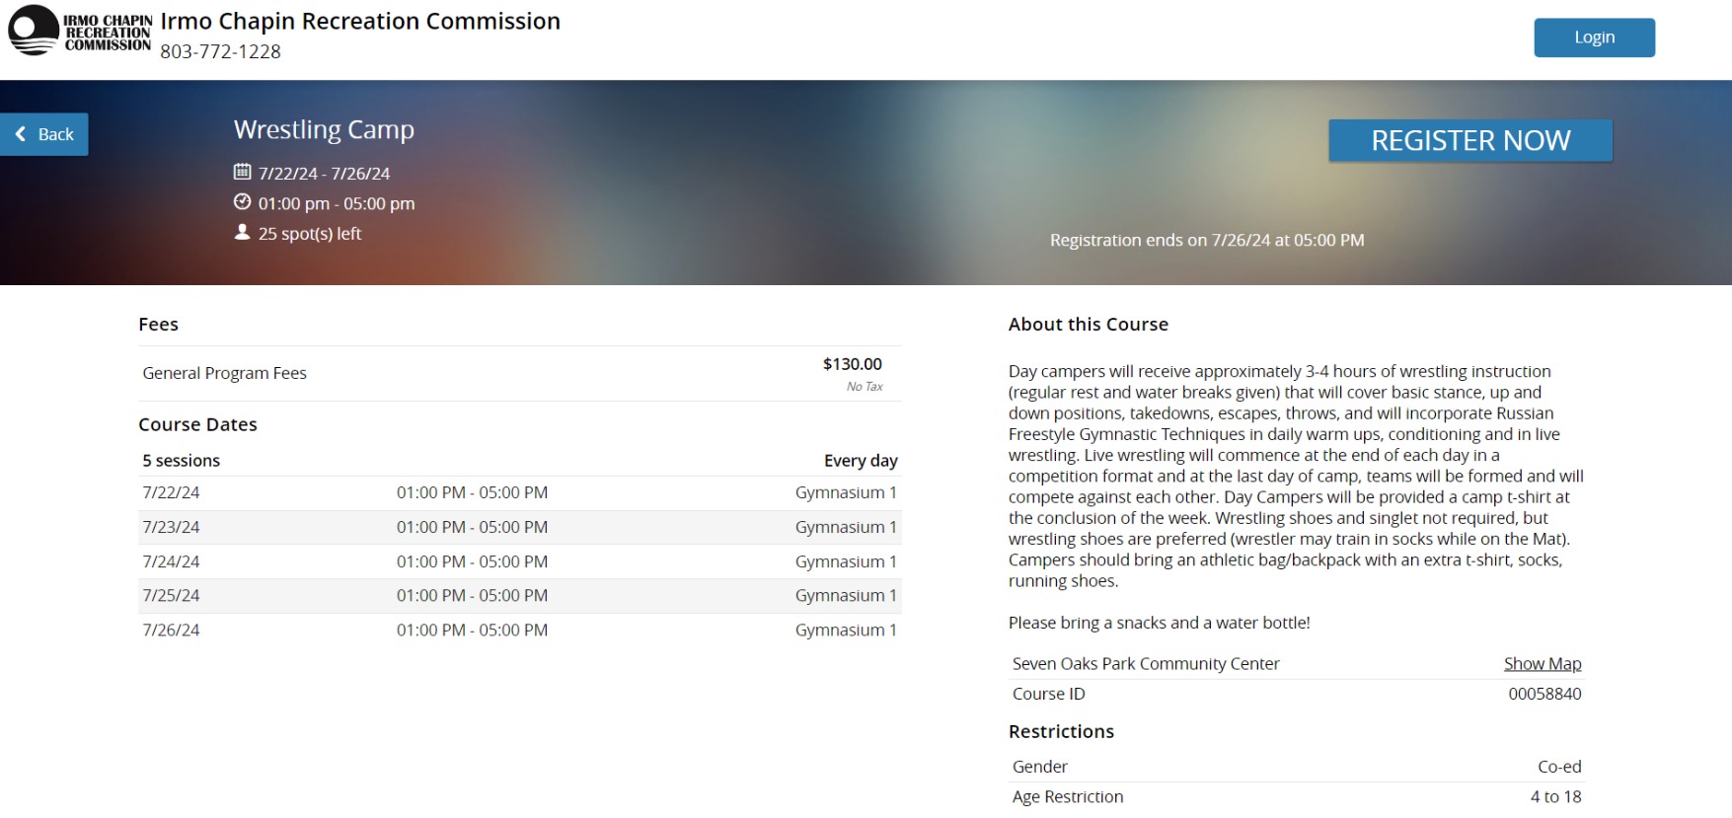
Task: Click the $130.00 fee amount
Action: (x=852, y=364)
